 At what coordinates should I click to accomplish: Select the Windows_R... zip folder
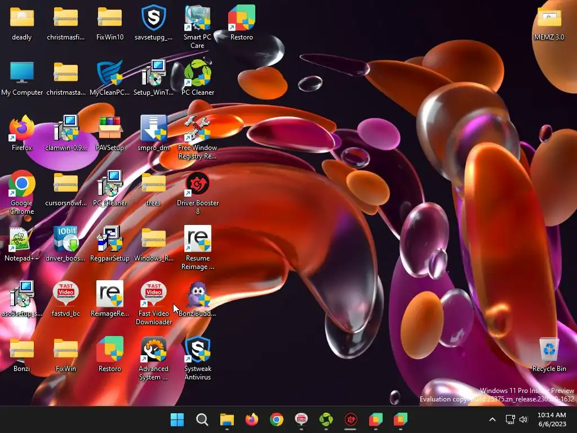point(153,238)
